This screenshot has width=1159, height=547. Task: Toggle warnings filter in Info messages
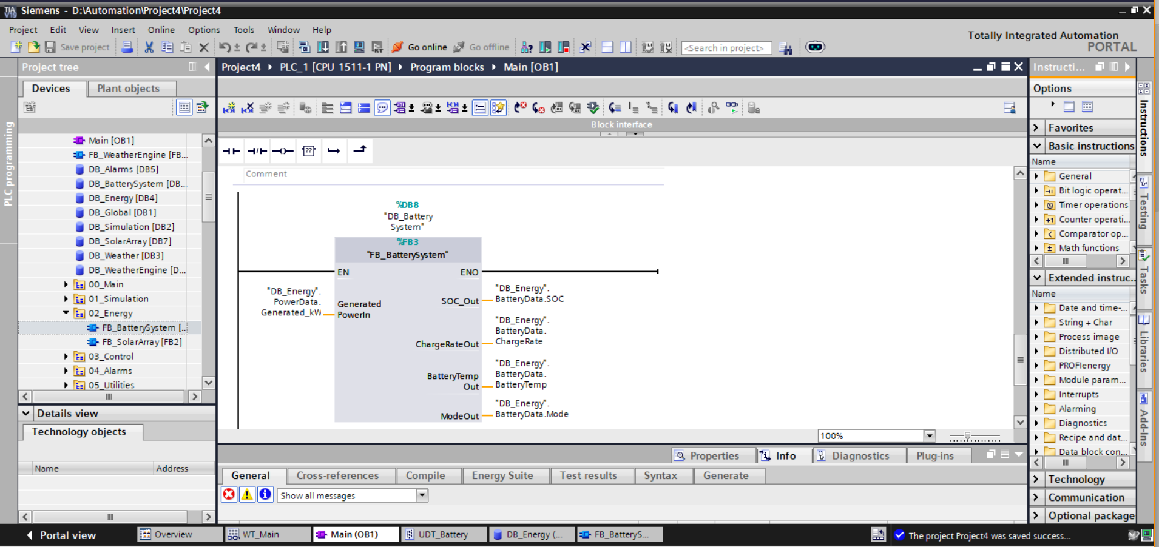247,495
